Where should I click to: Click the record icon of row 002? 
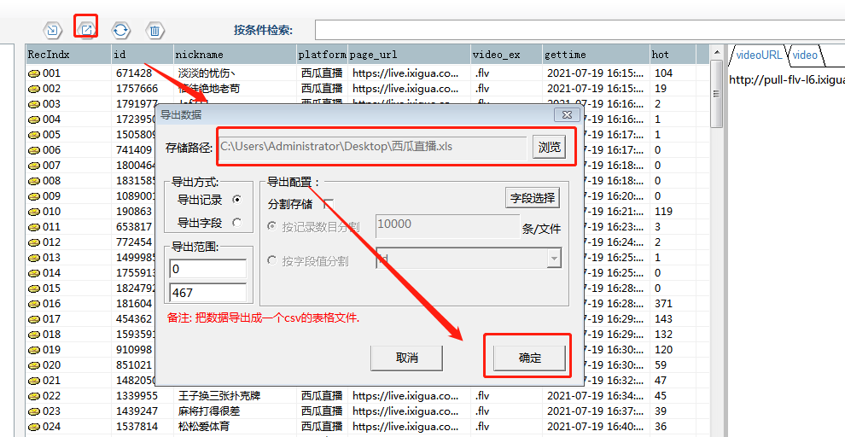click(x=34, y=89)
